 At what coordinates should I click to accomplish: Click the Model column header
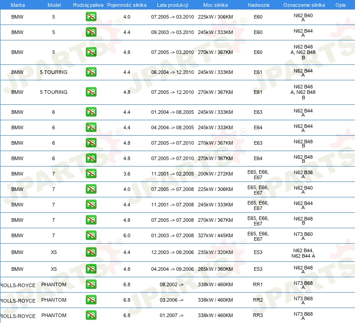(x=54, y=5)
